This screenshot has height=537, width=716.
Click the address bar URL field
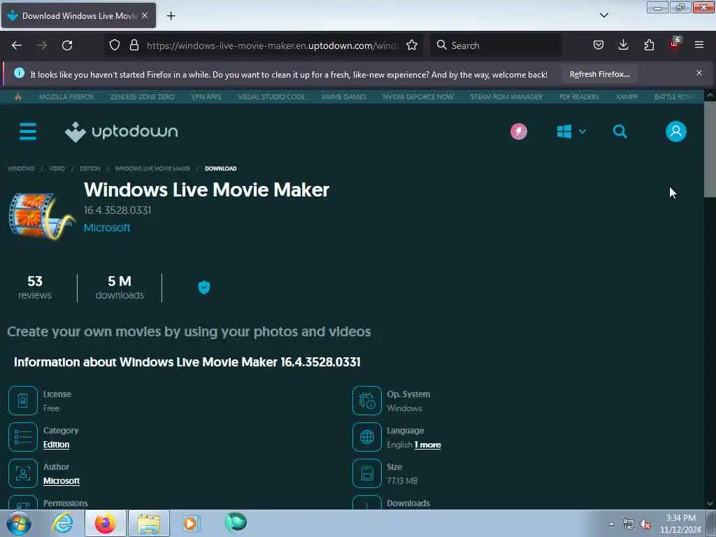point(272,45)
